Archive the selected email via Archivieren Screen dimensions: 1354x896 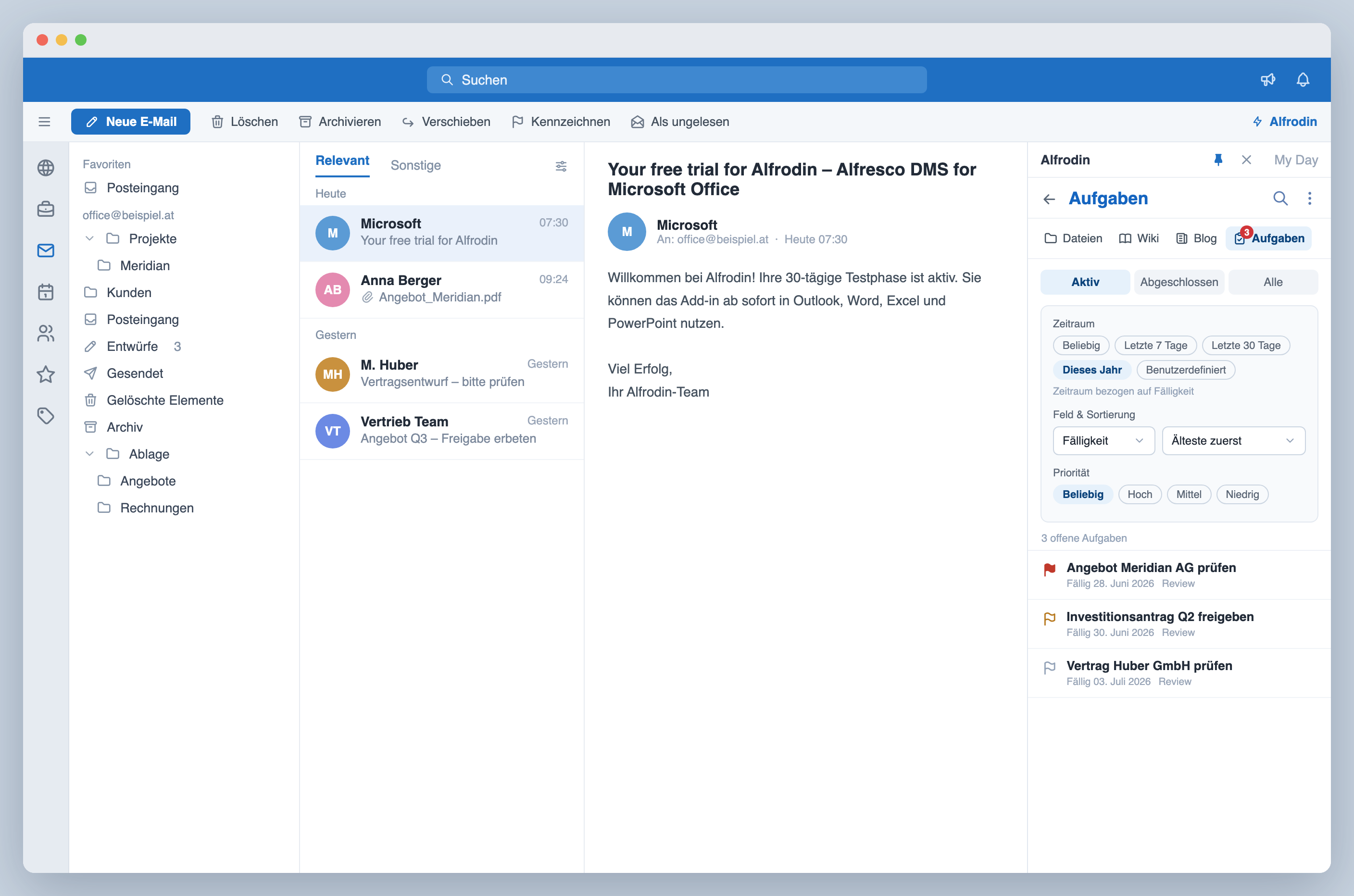pos(340,122)
